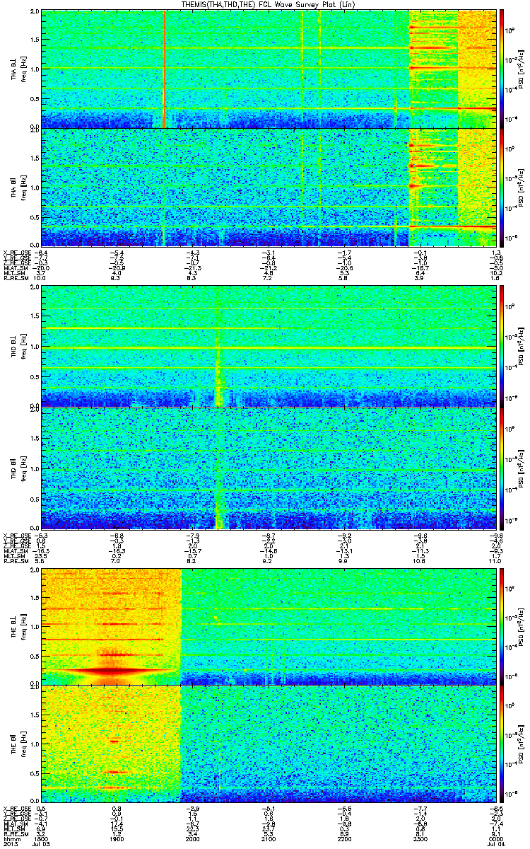Click the 2300 time tick label

(420, 840)
